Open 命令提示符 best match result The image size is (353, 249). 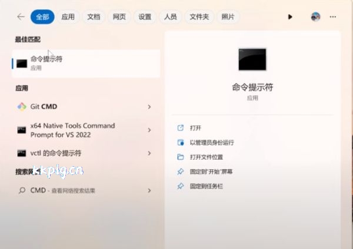[86, 63]
